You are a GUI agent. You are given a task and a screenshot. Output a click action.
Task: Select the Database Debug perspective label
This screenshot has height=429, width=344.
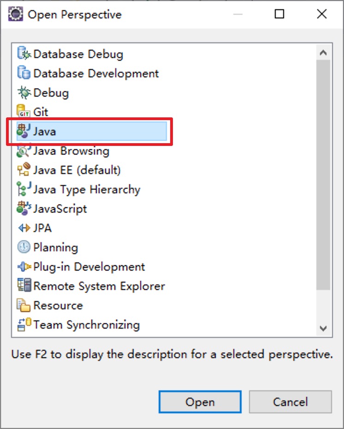78,54
